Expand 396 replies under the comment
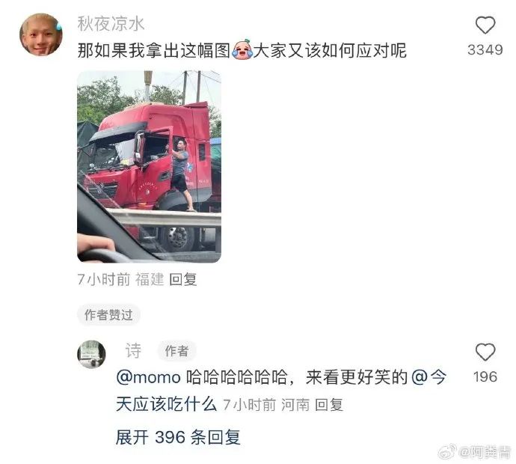 tap(178, 437)
